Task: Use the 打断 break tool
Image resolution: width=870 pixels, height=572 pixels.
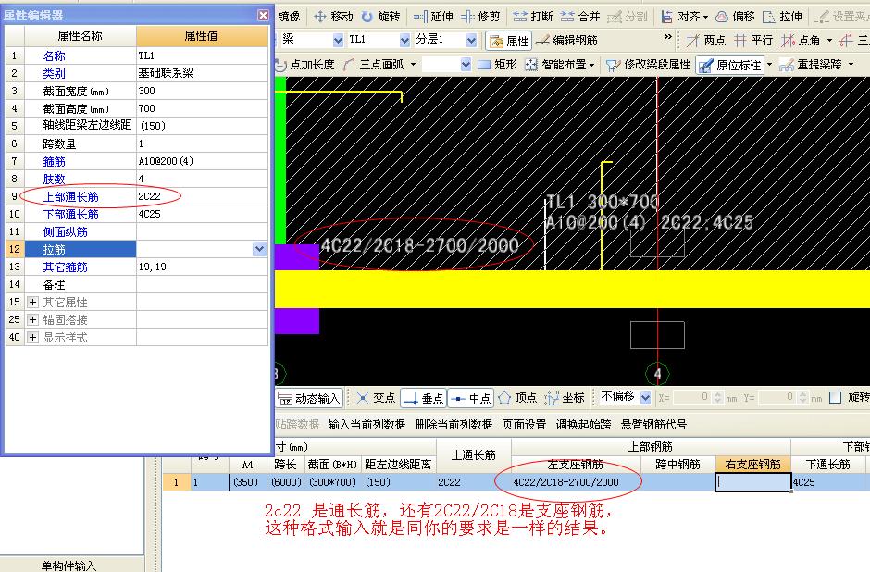Action: [x=533, y=17]
